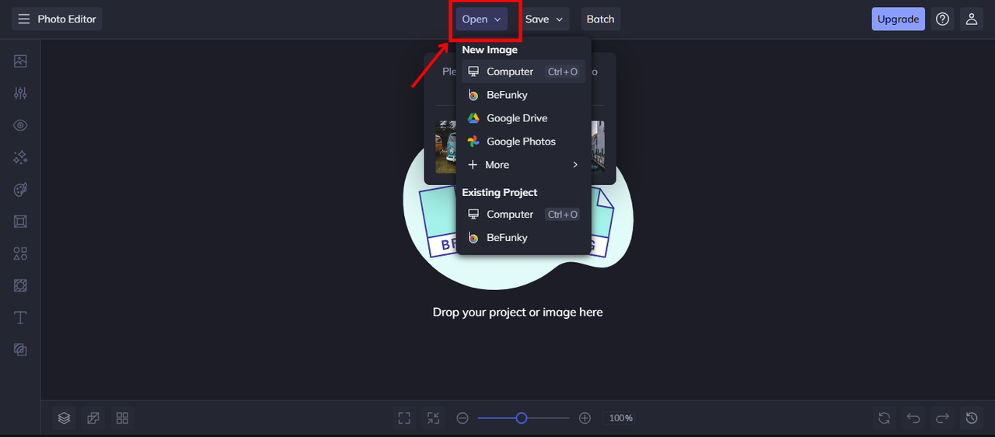Choose BeFunky under Existing Project
Image resolution: width=995 pixels, height=437 pixels.
pos(522,238)
